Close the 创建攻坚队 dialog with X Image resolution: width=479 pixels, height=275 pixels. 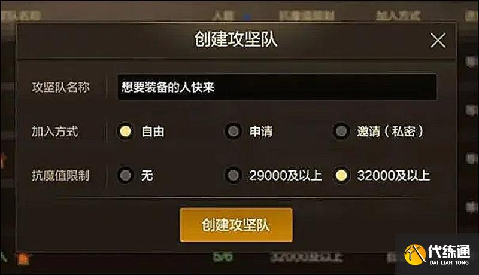coord(438,41)
